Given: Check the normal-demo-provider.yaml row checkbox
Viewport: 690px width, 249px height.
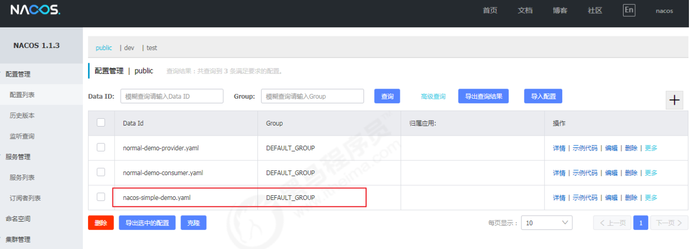Looking at the screenshot, I should [x=101, y=147].
